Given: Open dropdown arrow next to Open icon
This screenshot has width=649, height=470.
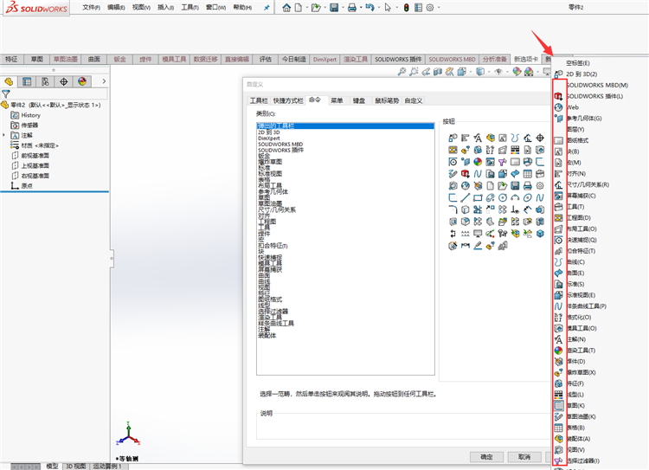Looking at the screenshot, I should click(324, 8).
